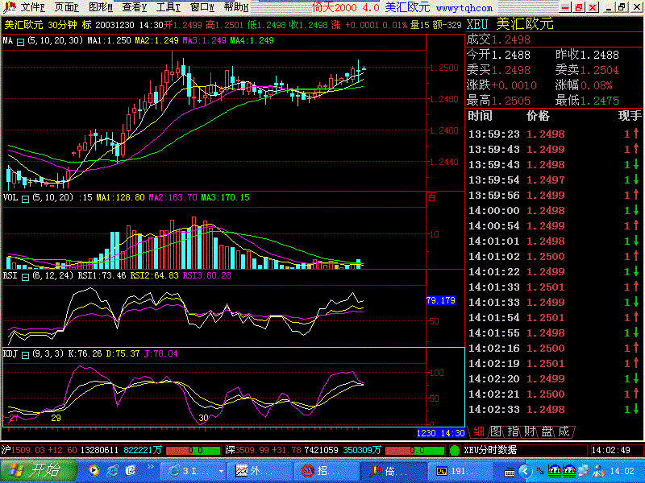Launch Outlook Express from quick launch

tap(131, 471)
